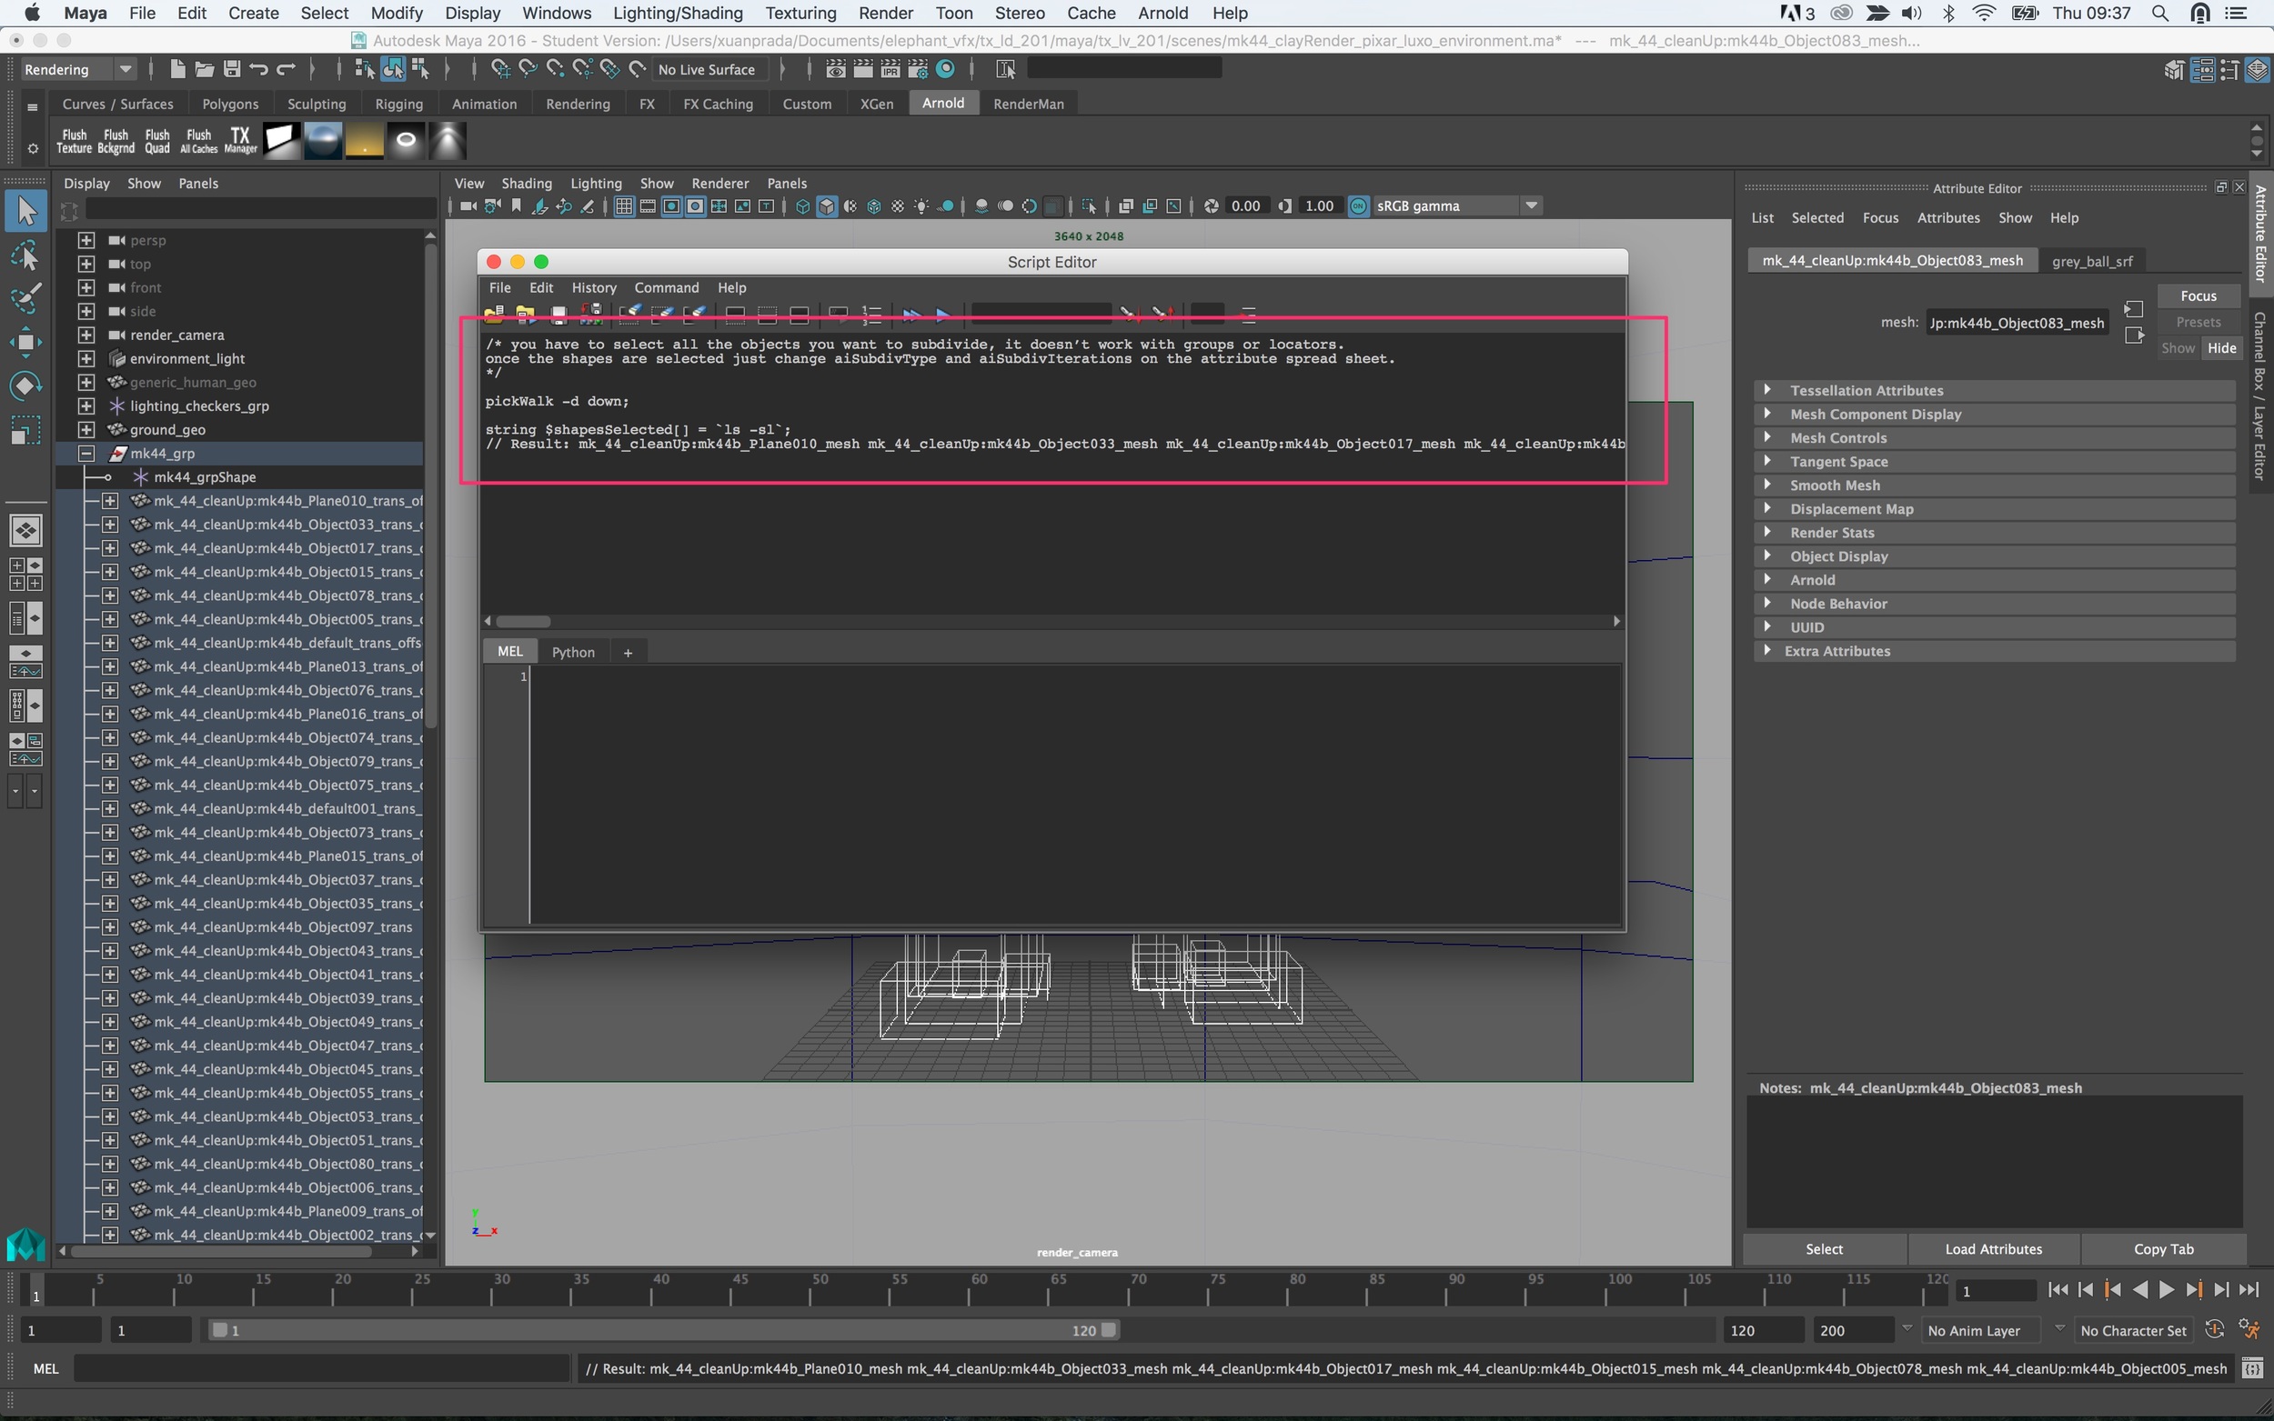Expand render_camera in the Outliner
This screenshot has height=1421, width=2274.
pos(86,335)
